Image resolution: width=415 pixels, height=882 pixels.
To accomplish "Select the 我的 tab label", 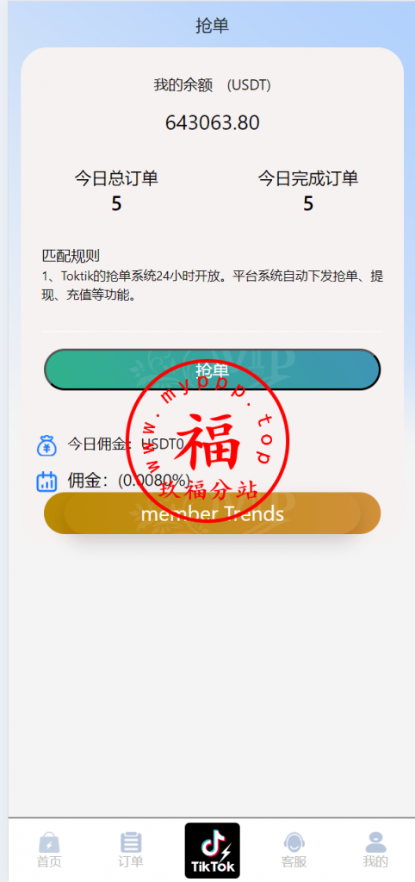I will (375, 861).
